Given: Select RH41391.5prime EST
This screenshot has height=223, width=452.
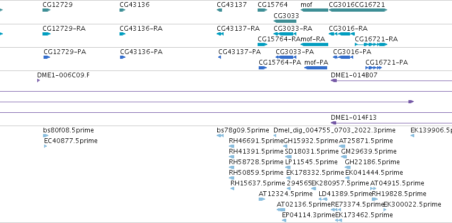Looking at the screenshot, I should click(x=232, y=157).
